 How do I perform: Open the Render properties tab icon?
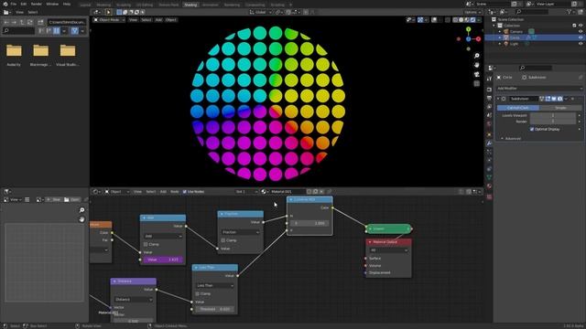point(489,90)
